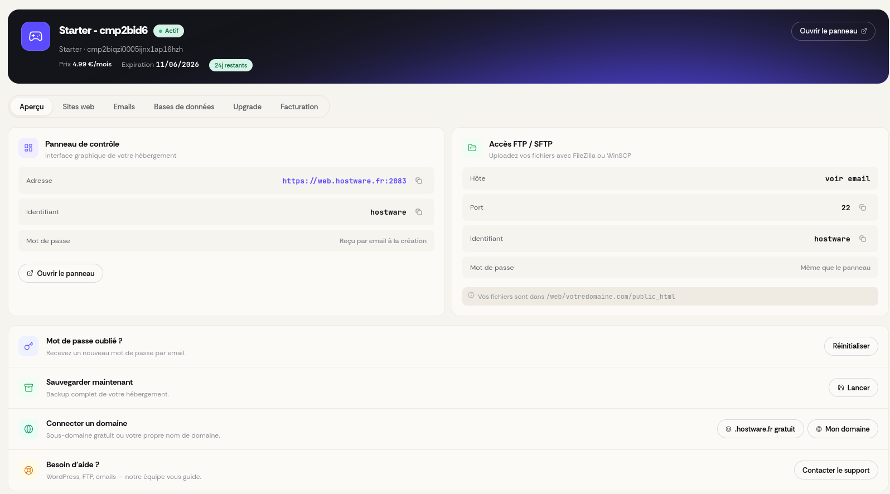This screenshot has height=494, width=890.
Task: Copy the control panel Identifiant hostware
Action: pyautogui.click(x=419, y=212)
